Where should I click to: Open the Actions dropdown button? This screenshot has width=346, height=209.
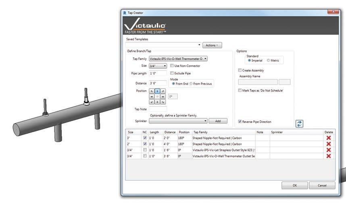pos(212,45)
